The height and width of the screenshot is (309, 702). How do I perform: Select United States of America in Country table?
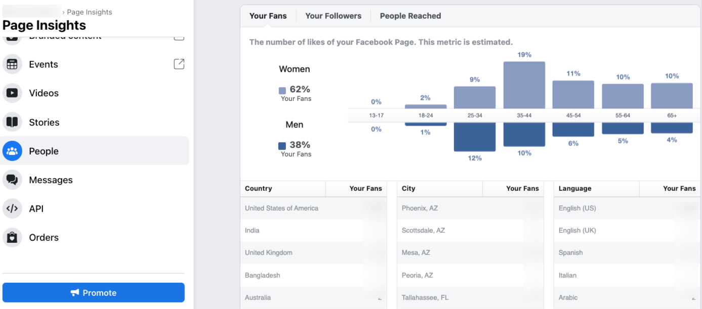click(281, 208)
